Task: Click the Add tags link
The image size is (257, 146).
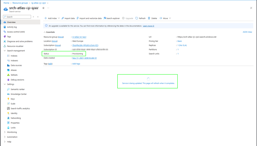Action: pos(76,64)
